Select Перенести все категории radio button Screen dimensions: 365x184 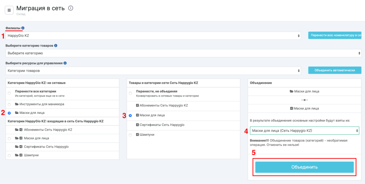(9, 93)
